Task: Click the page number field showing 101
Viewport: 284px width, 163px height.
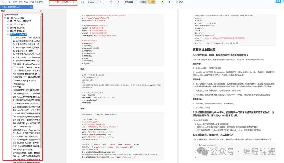Action: pos(57,2)
